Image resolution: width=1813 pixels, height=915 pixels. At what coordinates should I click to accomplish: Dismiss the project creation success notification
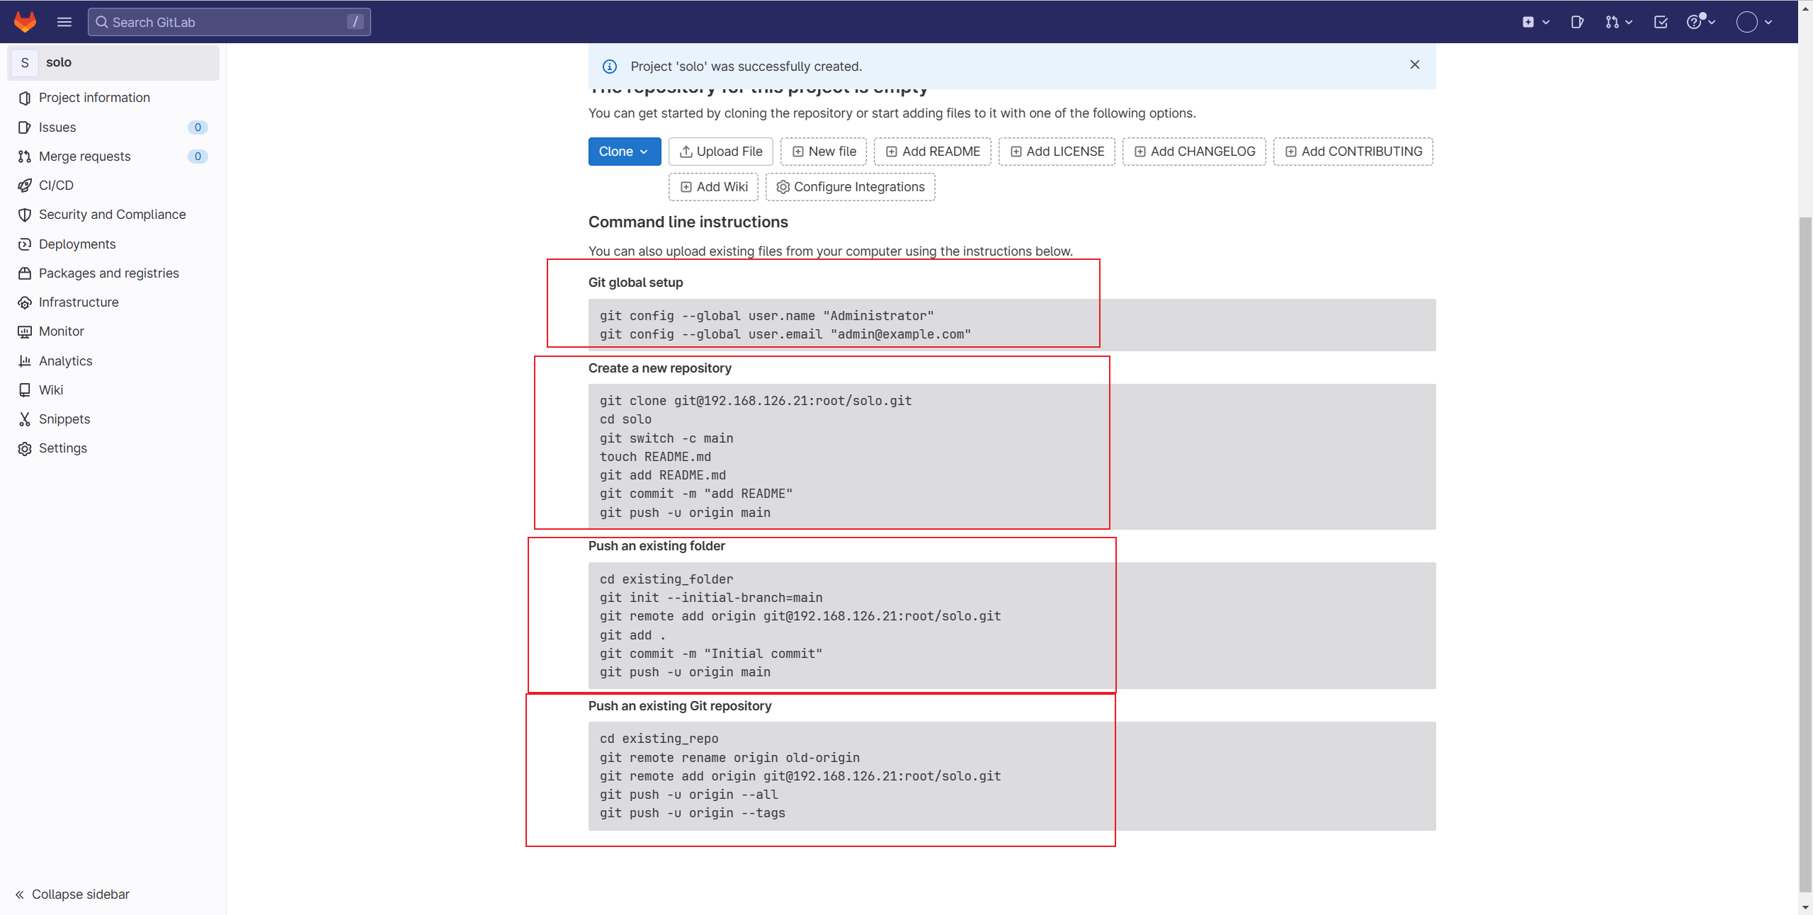(1415, 64)
